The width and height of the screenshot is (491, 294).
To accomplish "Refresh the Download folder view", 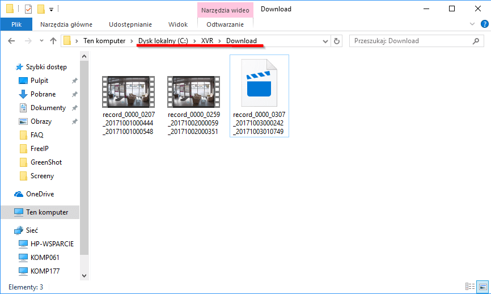I will [337, 41].
